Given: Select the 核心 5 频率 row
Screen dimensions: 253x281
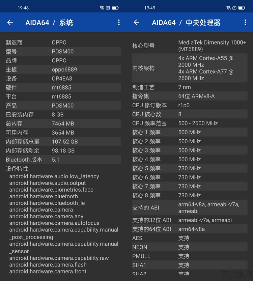Looking at the screenshot, I should [x=190, y=168].
